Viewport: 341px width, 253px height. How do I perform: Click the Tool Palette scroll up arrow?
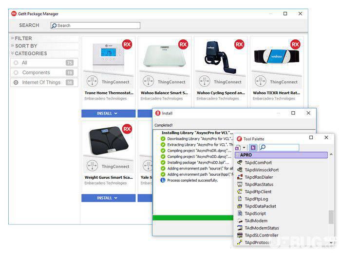(331, 154)
